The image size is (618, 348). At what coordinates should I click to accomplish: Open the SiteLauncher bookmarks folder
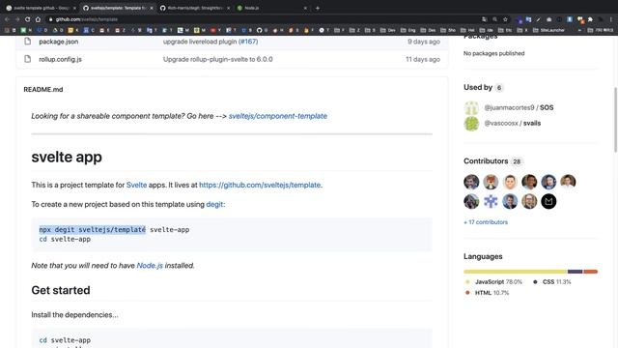point(549,30)
